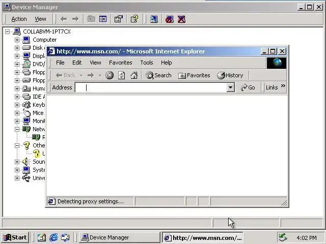
Task: Expand the Sound controllers node
Action: [17, 162]
